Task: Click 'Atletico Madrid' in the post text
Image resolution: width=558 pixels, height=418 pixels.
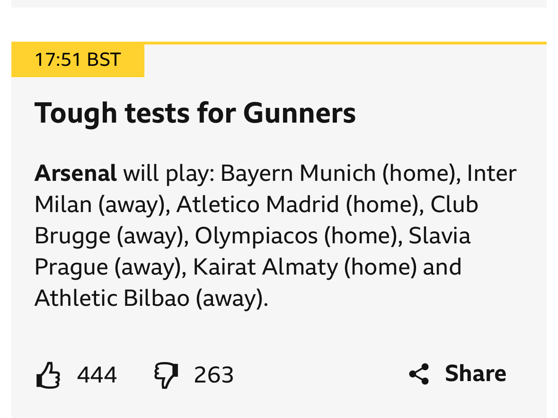Action: point(257,205)
